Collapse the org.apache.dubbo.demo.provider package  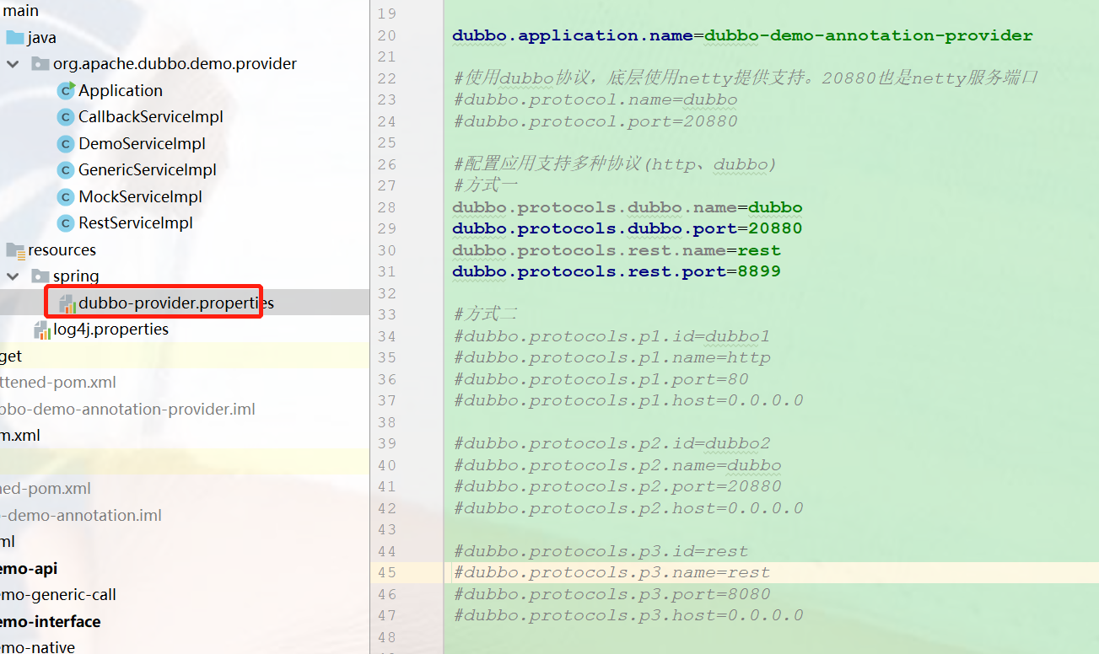(13, 64)
